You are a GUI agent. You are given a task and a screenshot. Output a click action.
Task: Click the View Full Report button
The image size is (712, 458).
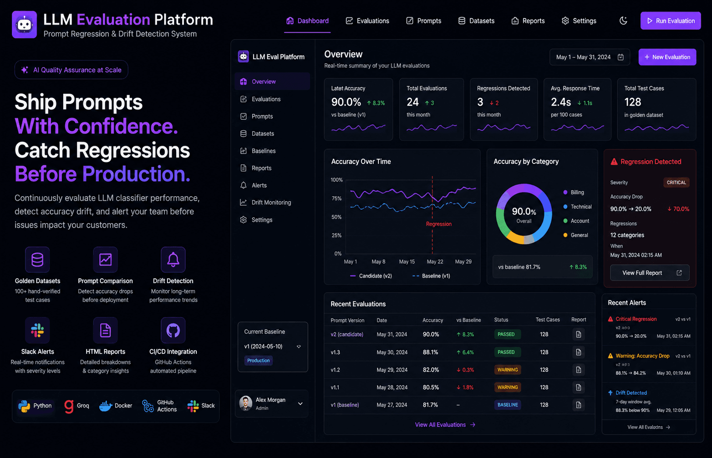click(650, 273)
